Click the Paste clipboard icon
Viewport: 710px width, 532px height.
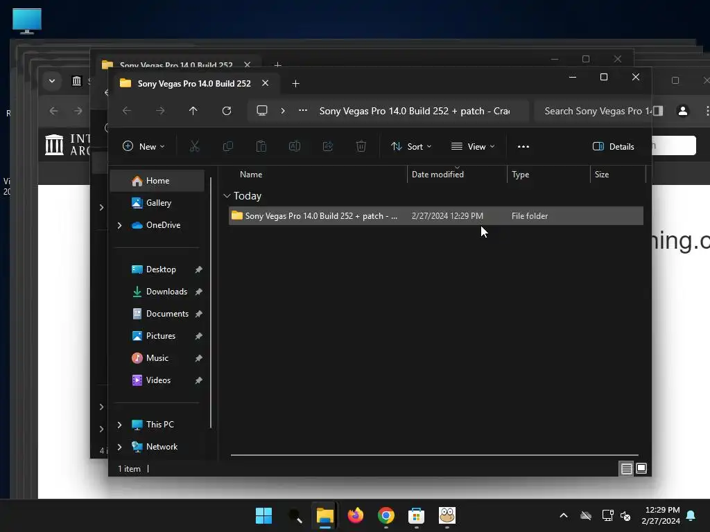pyautogui.click(x=261, y=146)
